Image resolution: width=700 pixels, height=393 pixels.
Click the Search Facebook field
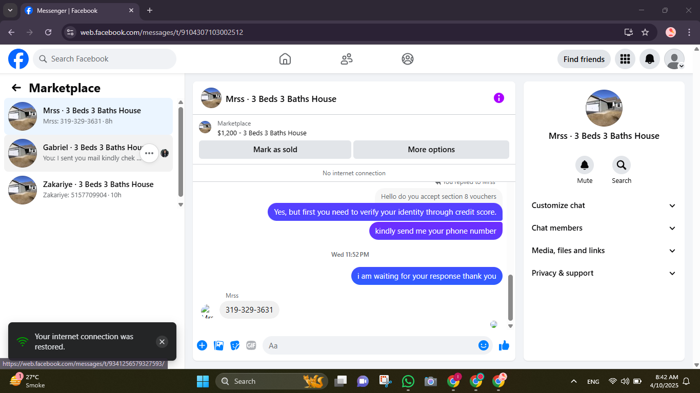105,59
